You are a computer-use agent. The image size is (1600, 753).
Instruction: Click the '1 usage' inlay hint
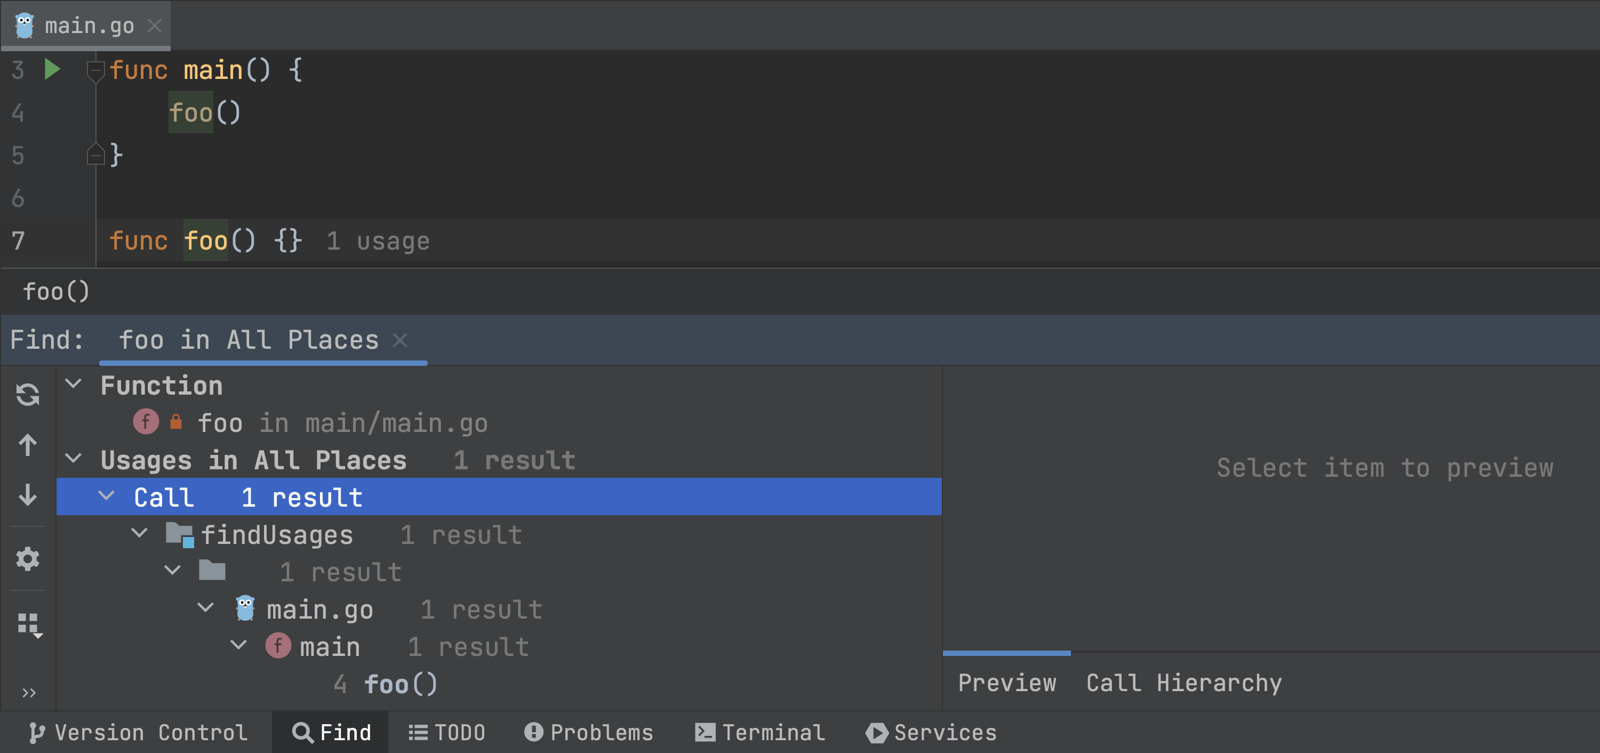coord(378,241)
